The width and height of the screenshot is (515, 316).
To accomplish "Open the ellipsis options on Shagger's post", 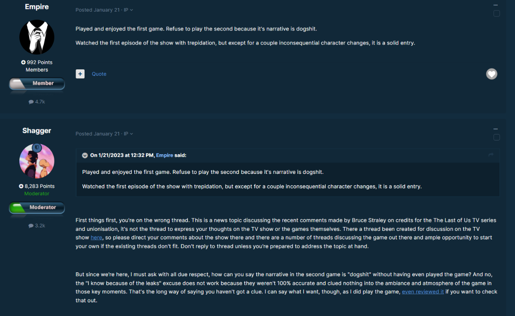I will 496,128.
